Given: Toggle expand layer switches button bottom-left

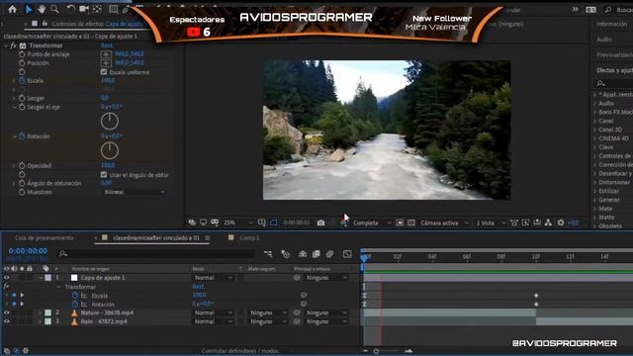Looking at the screenshot, I should pyautogui.click(x=7, y=351).
